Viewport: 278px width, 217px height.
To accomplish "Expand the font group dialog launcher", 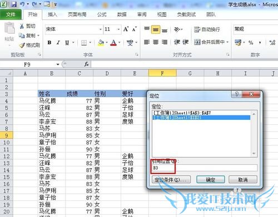I will click(137, 54).
